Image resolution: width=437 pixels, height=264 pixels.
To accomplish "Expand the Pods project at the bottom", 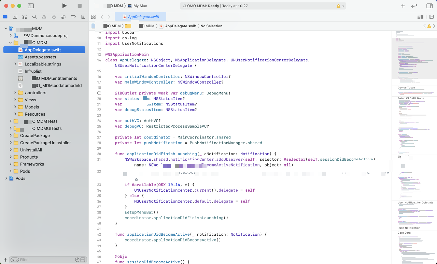I will coord(6,178).
